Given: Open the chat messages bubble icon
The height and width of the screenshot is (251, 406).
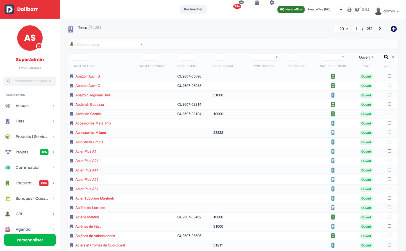Looking at the screenshot, I should (x=241, y=3).
